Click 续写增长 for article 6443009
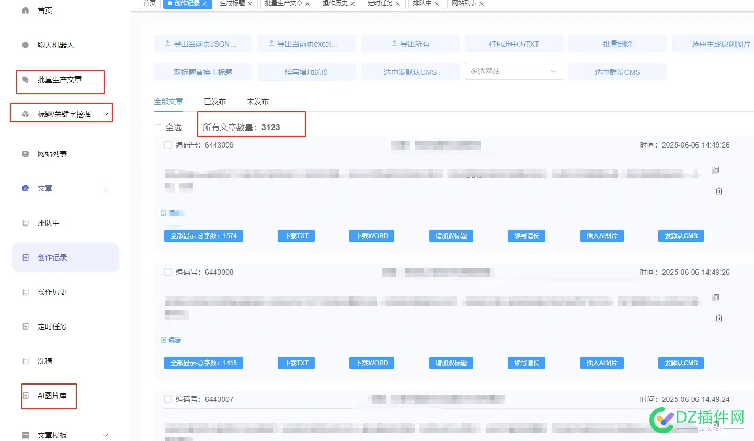Image resolution: width=754 pixels, height=441 pixels. [x=527, y=236]
